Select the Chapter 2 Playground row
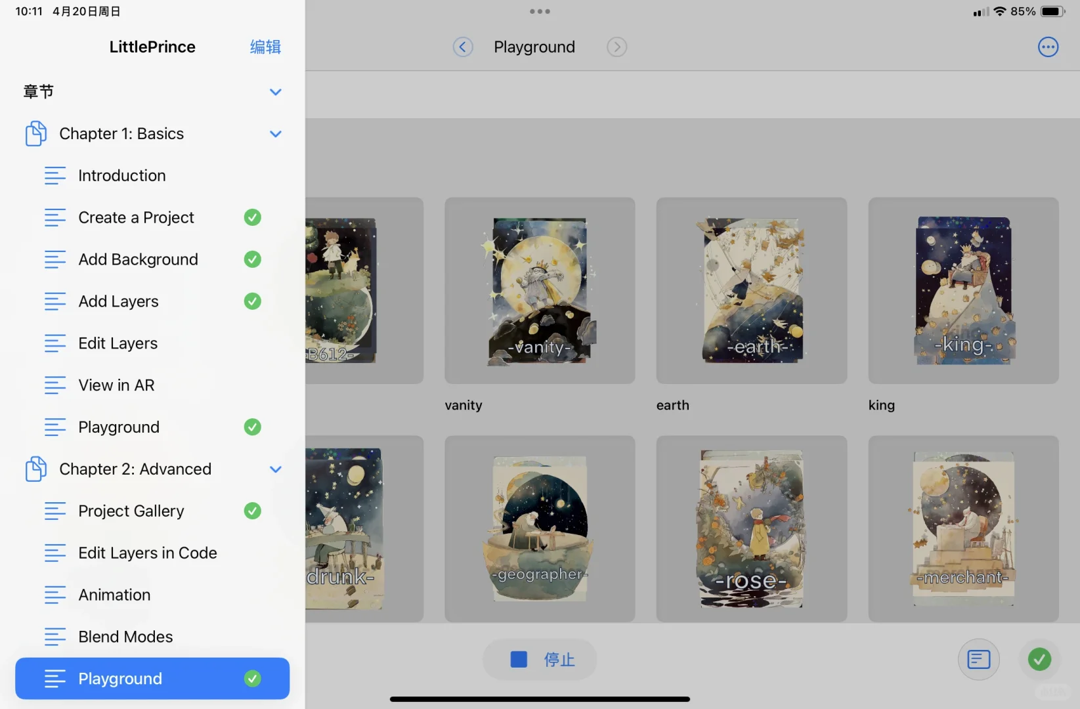1080x709 pixels. point(152,679)
